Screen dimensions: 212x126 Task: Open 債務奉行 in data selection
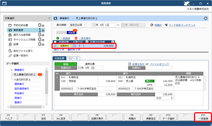(x=26, y=84)
